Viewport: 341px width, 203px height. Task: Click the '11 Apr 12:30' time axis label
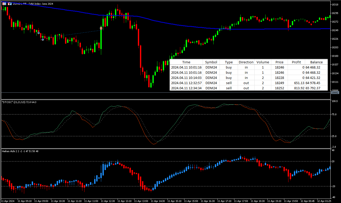coord(108,201)
